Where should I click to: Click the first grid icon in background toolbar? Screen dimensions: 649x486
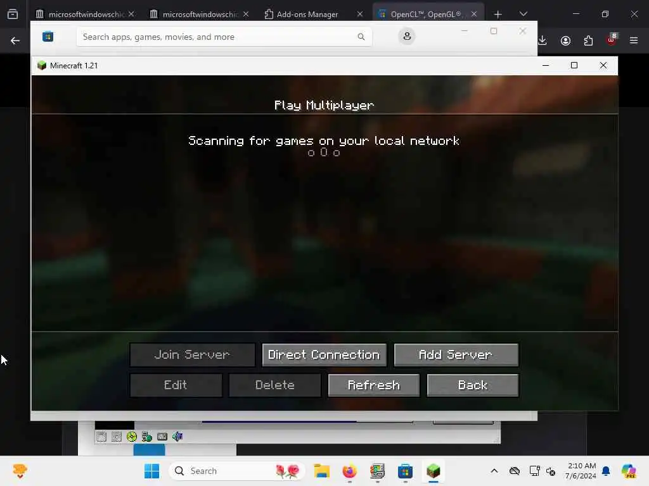pyautogui.click(x=101, y=437)
